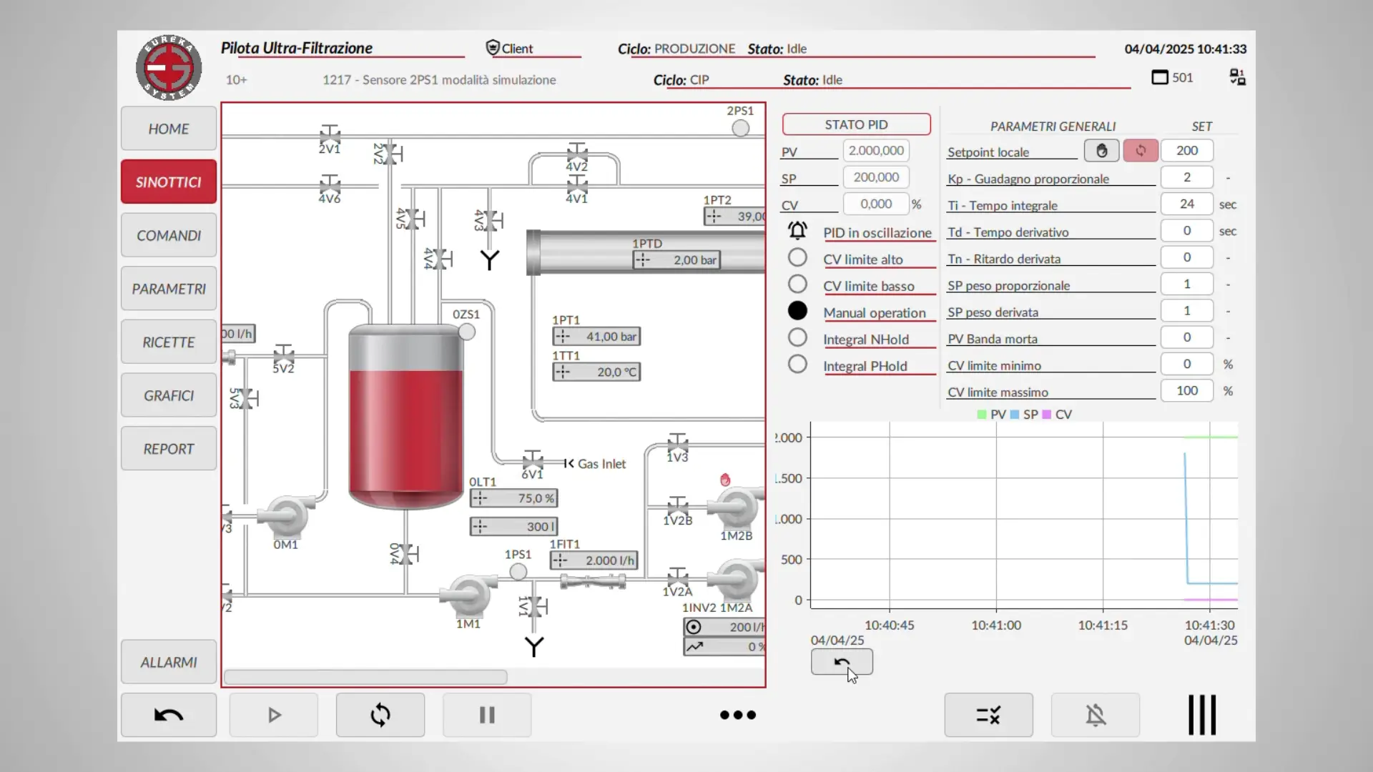Open the 1TT1 20,0 °C reading

(596, 372)
